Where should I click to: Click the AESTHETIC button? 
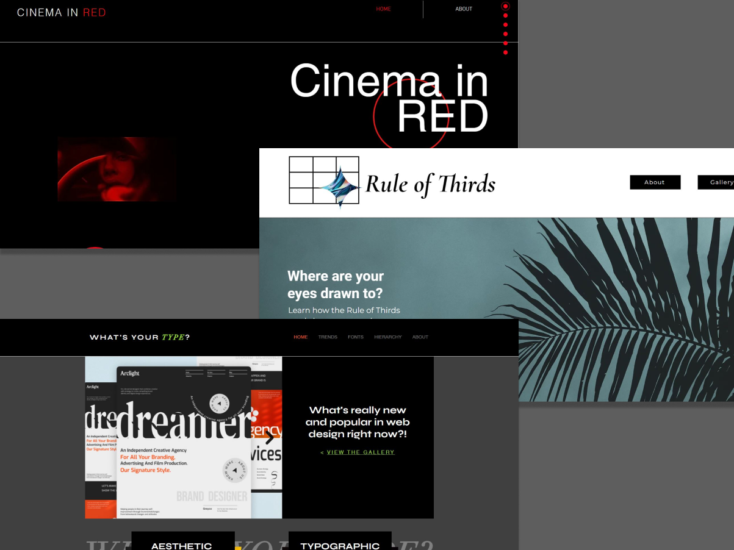coord(182,543)
